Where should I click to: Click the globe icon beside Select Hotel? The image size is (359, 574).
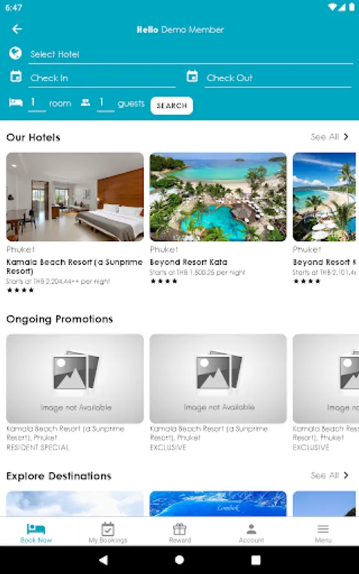coord(15,54)
